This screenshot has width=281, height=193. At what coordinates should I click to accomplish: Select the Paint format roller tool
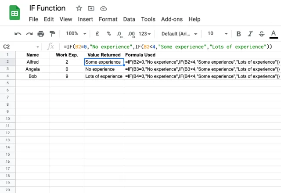coord(52,34)
